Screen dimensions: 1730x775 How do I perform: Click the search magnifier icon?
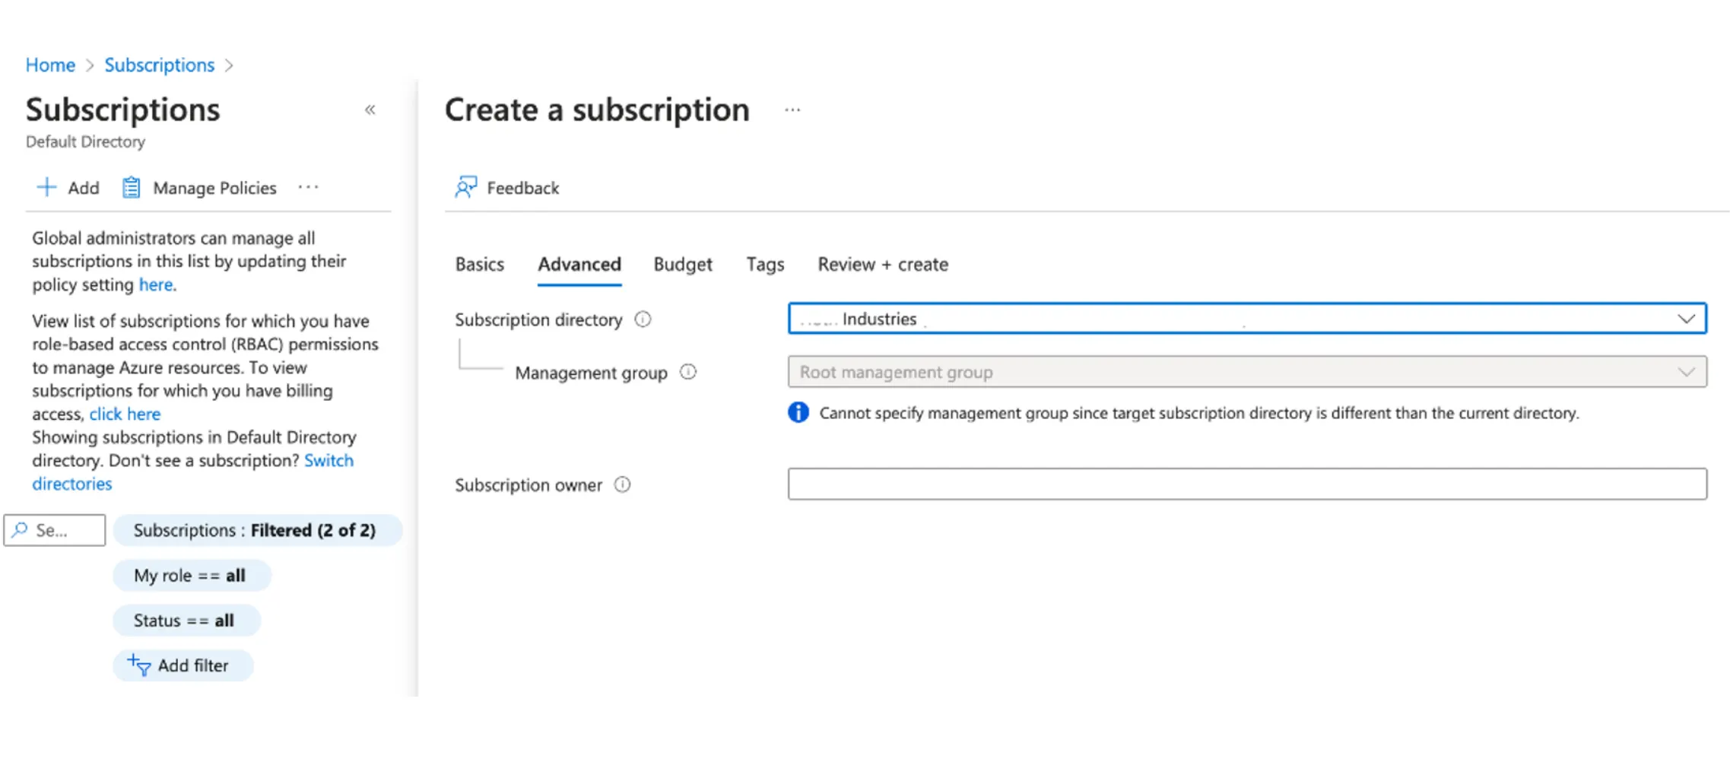pos(21,529)
